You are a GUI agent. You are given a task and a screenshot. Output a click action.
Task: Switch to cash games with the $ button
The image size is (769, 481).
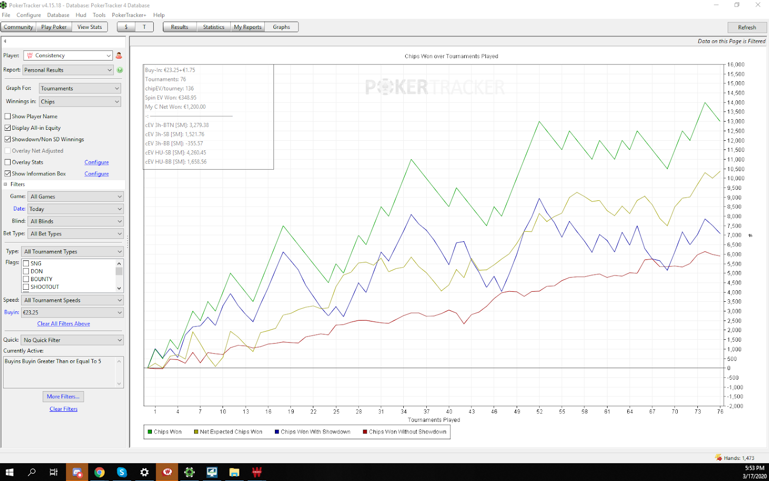[126, 27]
